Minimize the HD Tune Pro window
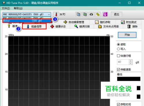The height and width of the screenshot is (106, 144). coord(120,3)
